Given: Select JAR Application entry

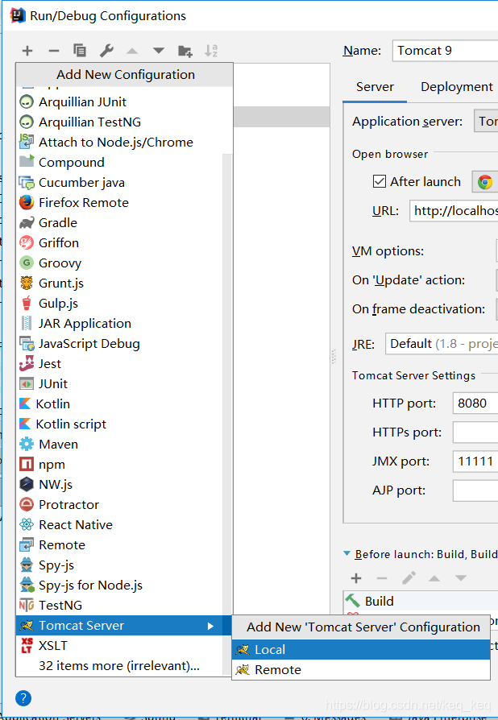Looking at the screenshot, I should tap(119, 324).
